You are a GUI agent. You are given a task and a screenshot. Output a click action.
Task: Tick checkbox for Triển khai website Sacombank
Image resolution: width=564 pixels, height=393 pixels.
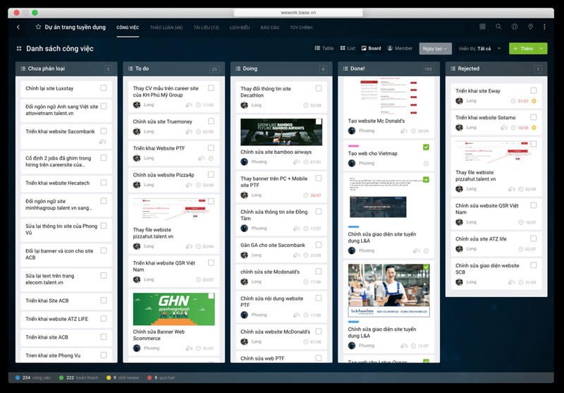[104, 131]
